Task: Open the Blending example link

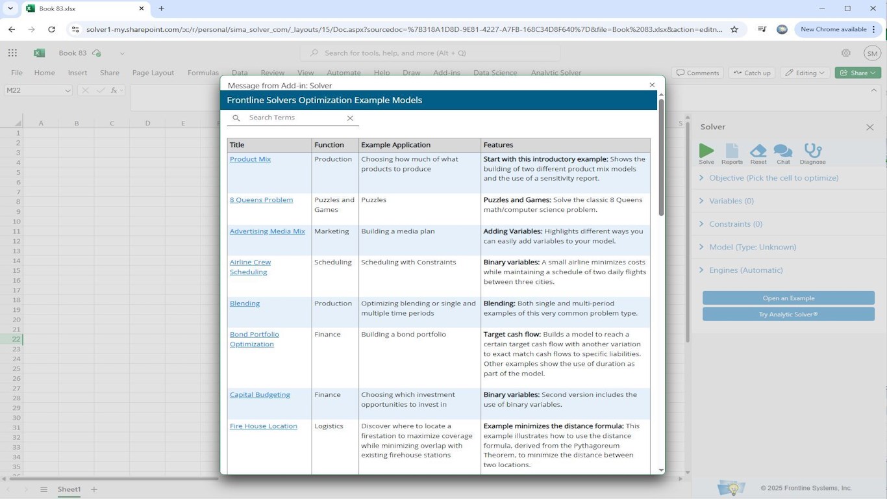Action: coord(245,303)
